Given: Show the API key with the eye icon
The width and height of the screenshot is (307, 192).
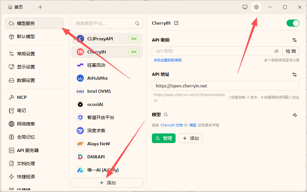Looking at the screenshot, I should pos(277,51).
